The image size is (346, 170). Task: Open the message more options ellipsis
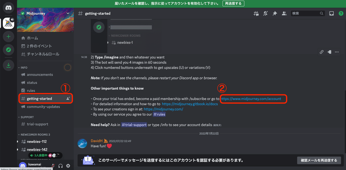(x=336, y=52)
